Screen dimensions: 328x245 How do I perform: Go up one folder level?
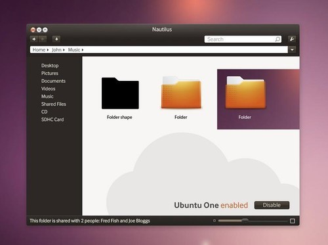[x=56, y=39]
